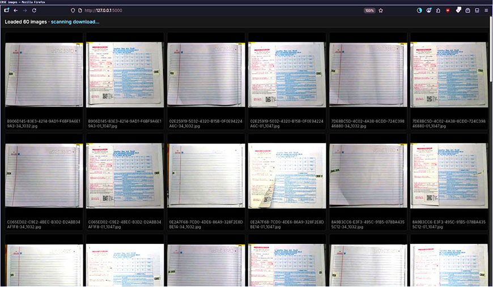Screen dimensions: 493x287
Task: Bookmark this page with the star icon
Action: (381, 10)
